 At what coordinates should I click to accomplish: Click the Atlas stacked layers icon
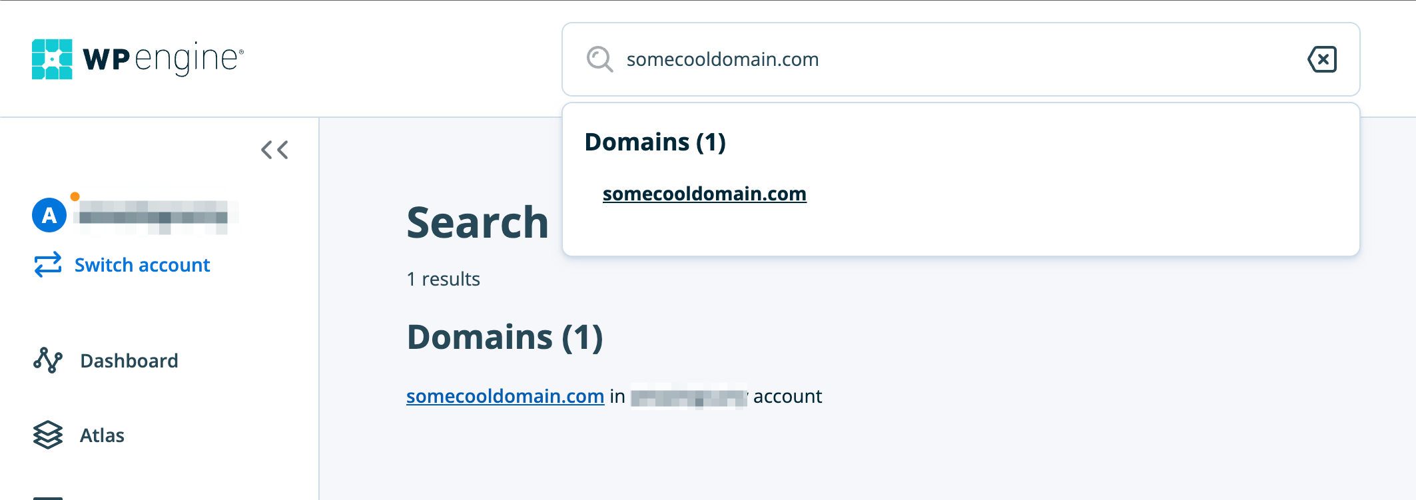[48, 435]
